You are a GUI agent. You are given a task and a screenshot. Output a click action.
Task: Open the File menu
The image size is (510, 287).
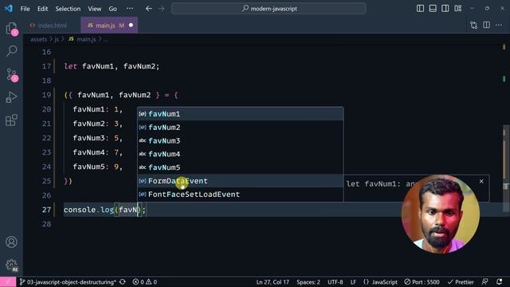coord(25,9)
